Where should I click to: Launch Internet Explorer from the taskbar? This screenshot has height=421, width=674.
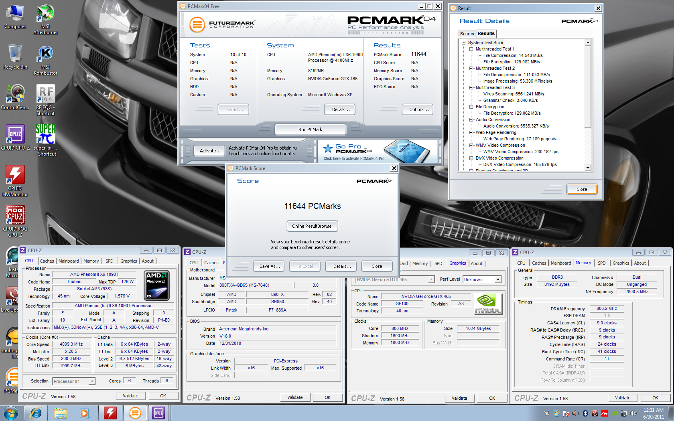tap(36, 413)
